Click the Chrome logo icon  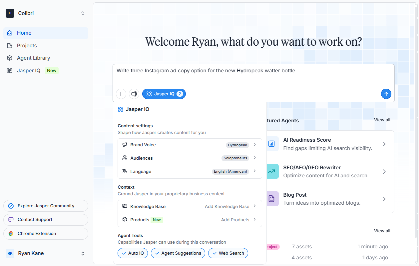[11, 234]
